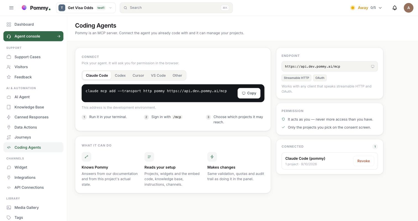The height and width of the screenshot is (221, 418).
Task: Click the endpoint URL text field
Action: point(330,66)
